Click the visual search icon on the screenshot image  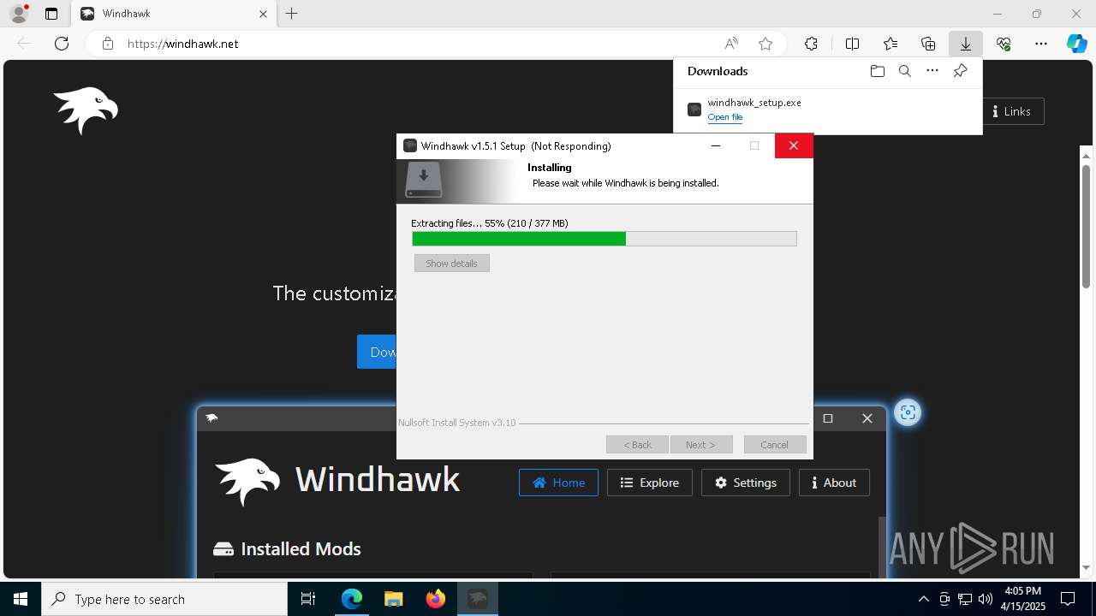(908, 413)
